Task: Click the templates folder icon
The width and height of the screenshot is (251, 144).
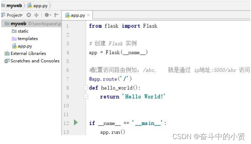Action: pos(14,39)
